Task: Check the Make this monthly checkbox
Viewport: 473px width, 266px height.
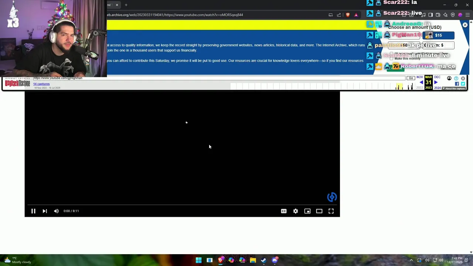Action: (391, 58)
